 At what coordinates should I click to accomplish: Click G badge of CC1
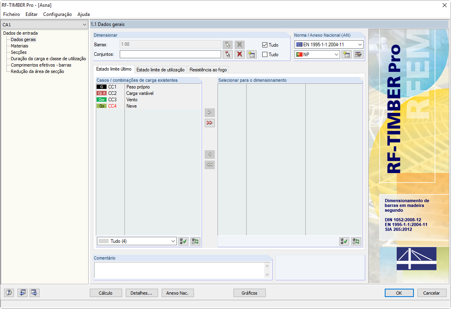pos(101,87)
